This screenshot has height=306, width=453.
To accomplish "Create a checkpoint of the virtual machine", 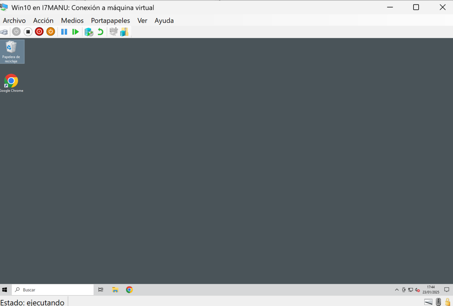I will tap(89, 32).
